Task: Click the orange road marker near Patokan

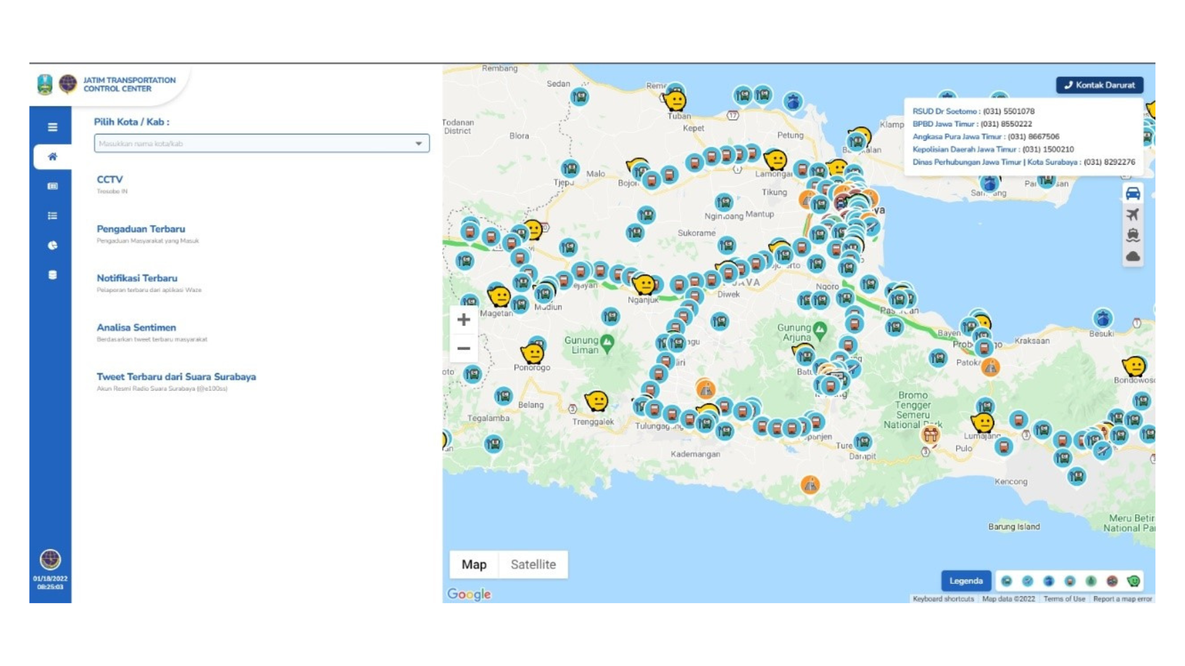Action: click(x=991, y=368)
